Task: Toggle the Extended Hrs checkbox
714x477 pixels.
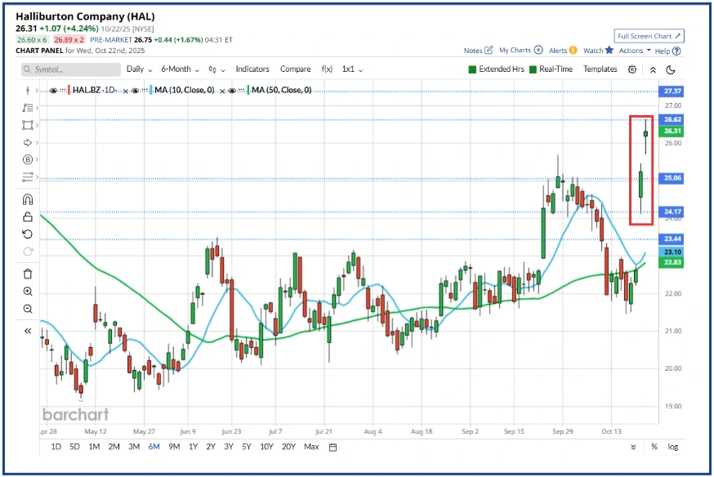Action: click(x=472, y=69)
